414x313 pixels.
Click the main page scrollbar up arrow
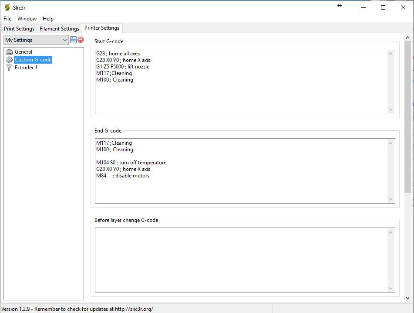[407, 38]
